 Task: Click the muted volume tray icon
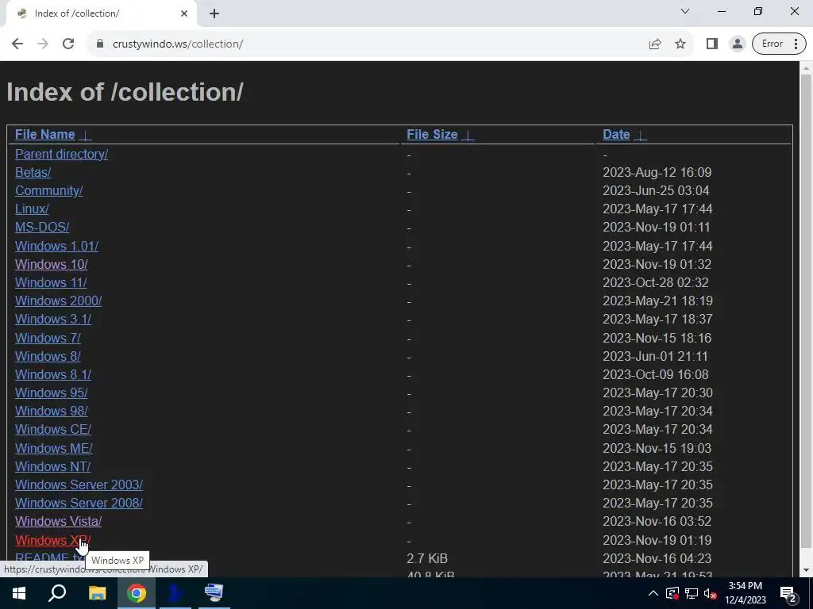(711, 593)
